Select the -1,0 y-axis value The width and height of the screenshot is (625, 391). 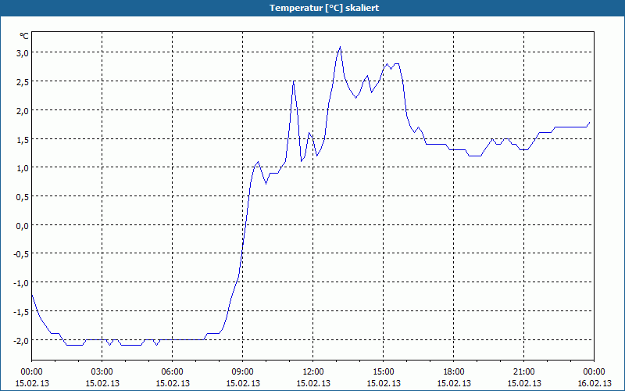point(21,283)
